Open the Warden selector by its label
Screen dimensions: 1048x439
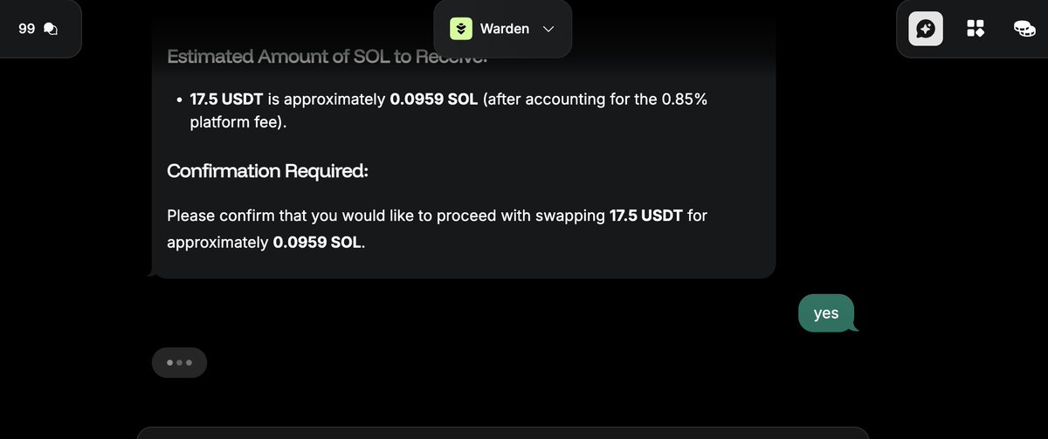click(x=505, y=29)
